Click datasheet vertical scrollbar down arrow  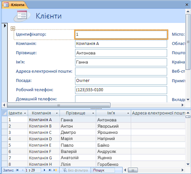coord(188,164)
